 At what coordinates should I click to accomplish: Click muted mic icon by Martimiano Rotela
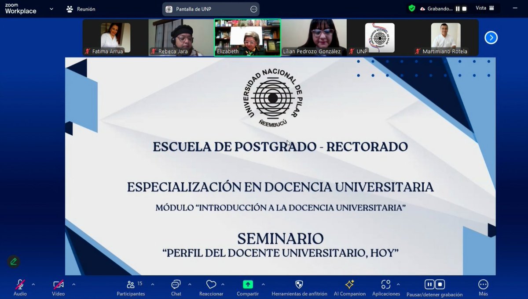pyautogui.click(x=418, y=51)
